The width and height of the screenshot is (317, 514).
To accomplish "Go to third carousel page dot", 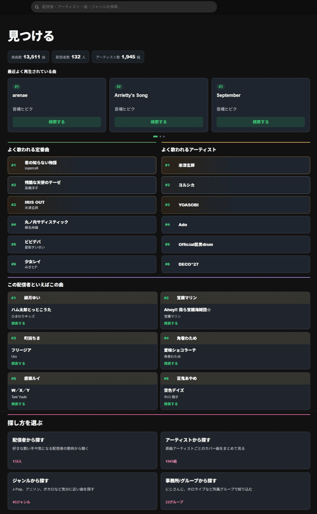I will [164, 137].
